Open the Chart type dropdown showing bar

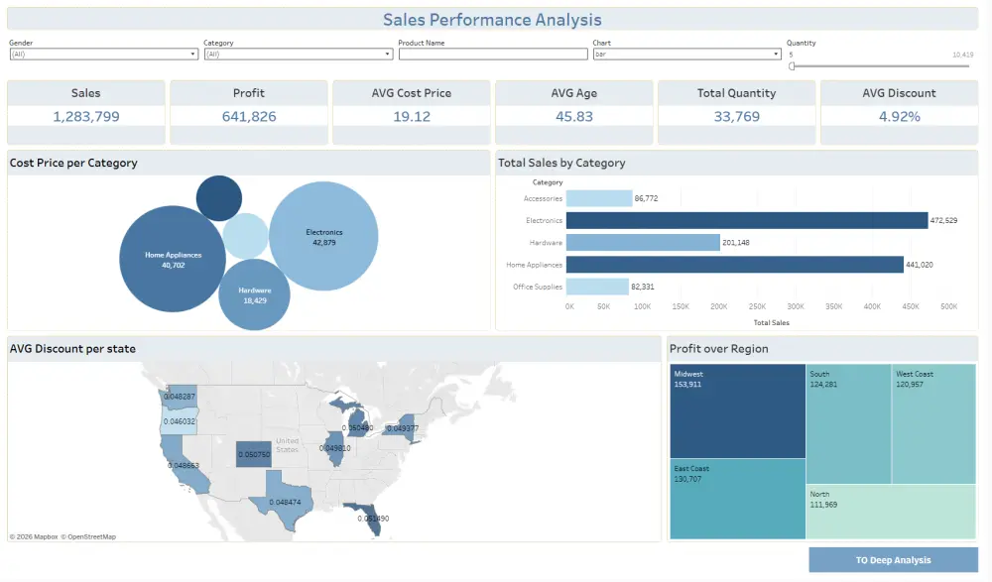(x=686, y=55)
